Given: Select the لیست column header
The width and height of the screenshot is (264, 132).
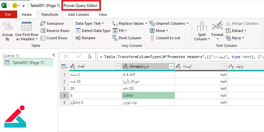Looking at the screenshot, I should 201,67.
